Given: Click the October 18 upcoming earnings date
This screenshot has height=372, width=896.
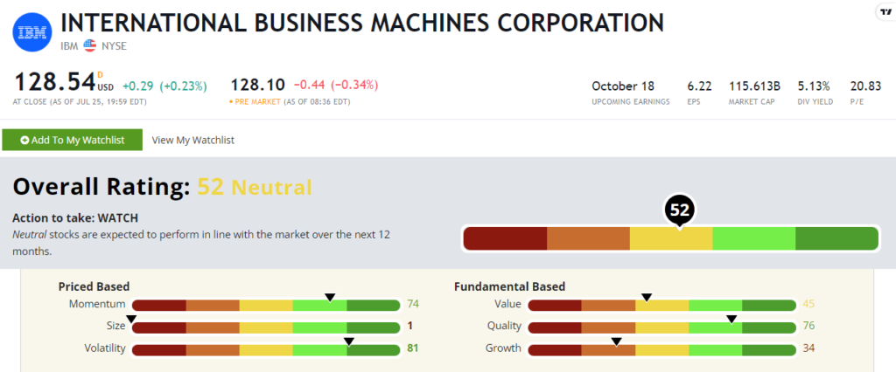Looking at the screenshot, I should [x=623, y=86].
